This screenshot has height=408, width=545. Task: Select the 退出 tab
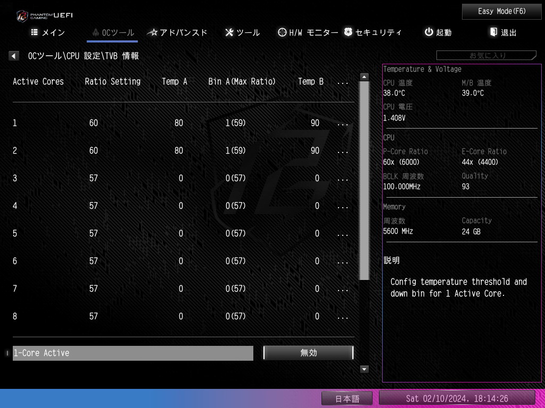(x=503, y=32)
